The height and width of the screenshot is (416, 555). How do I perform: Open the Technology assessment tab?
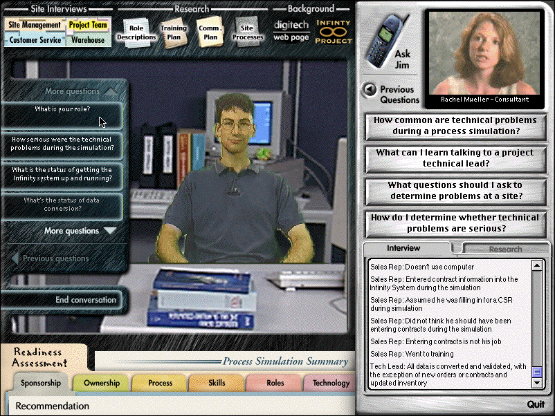pos(331,383)
